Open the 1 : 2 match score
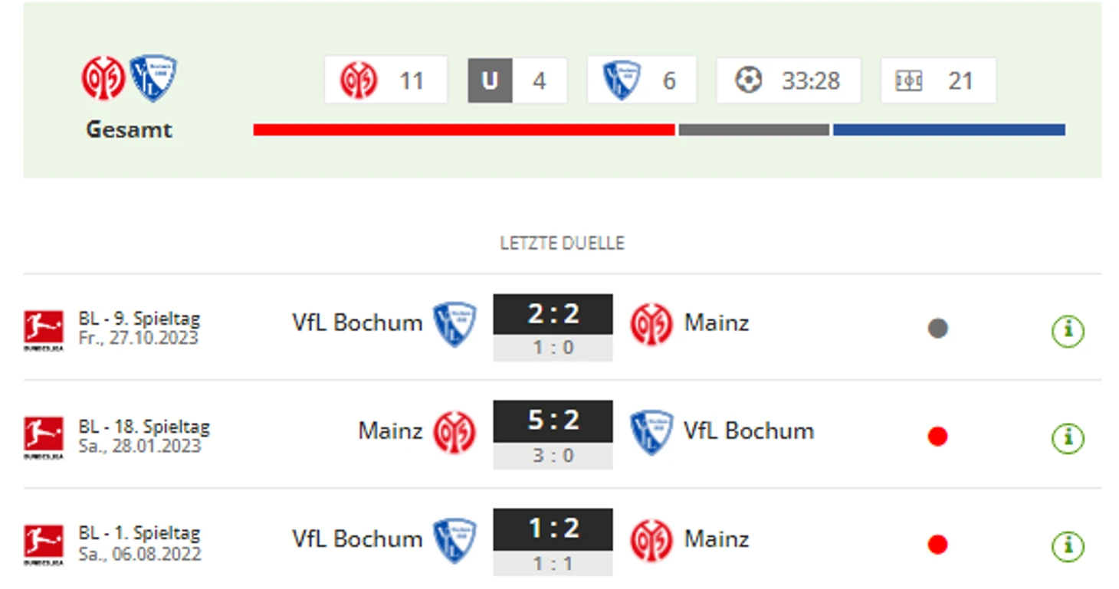The image size is (1119, 589). (x=553, y=528)
